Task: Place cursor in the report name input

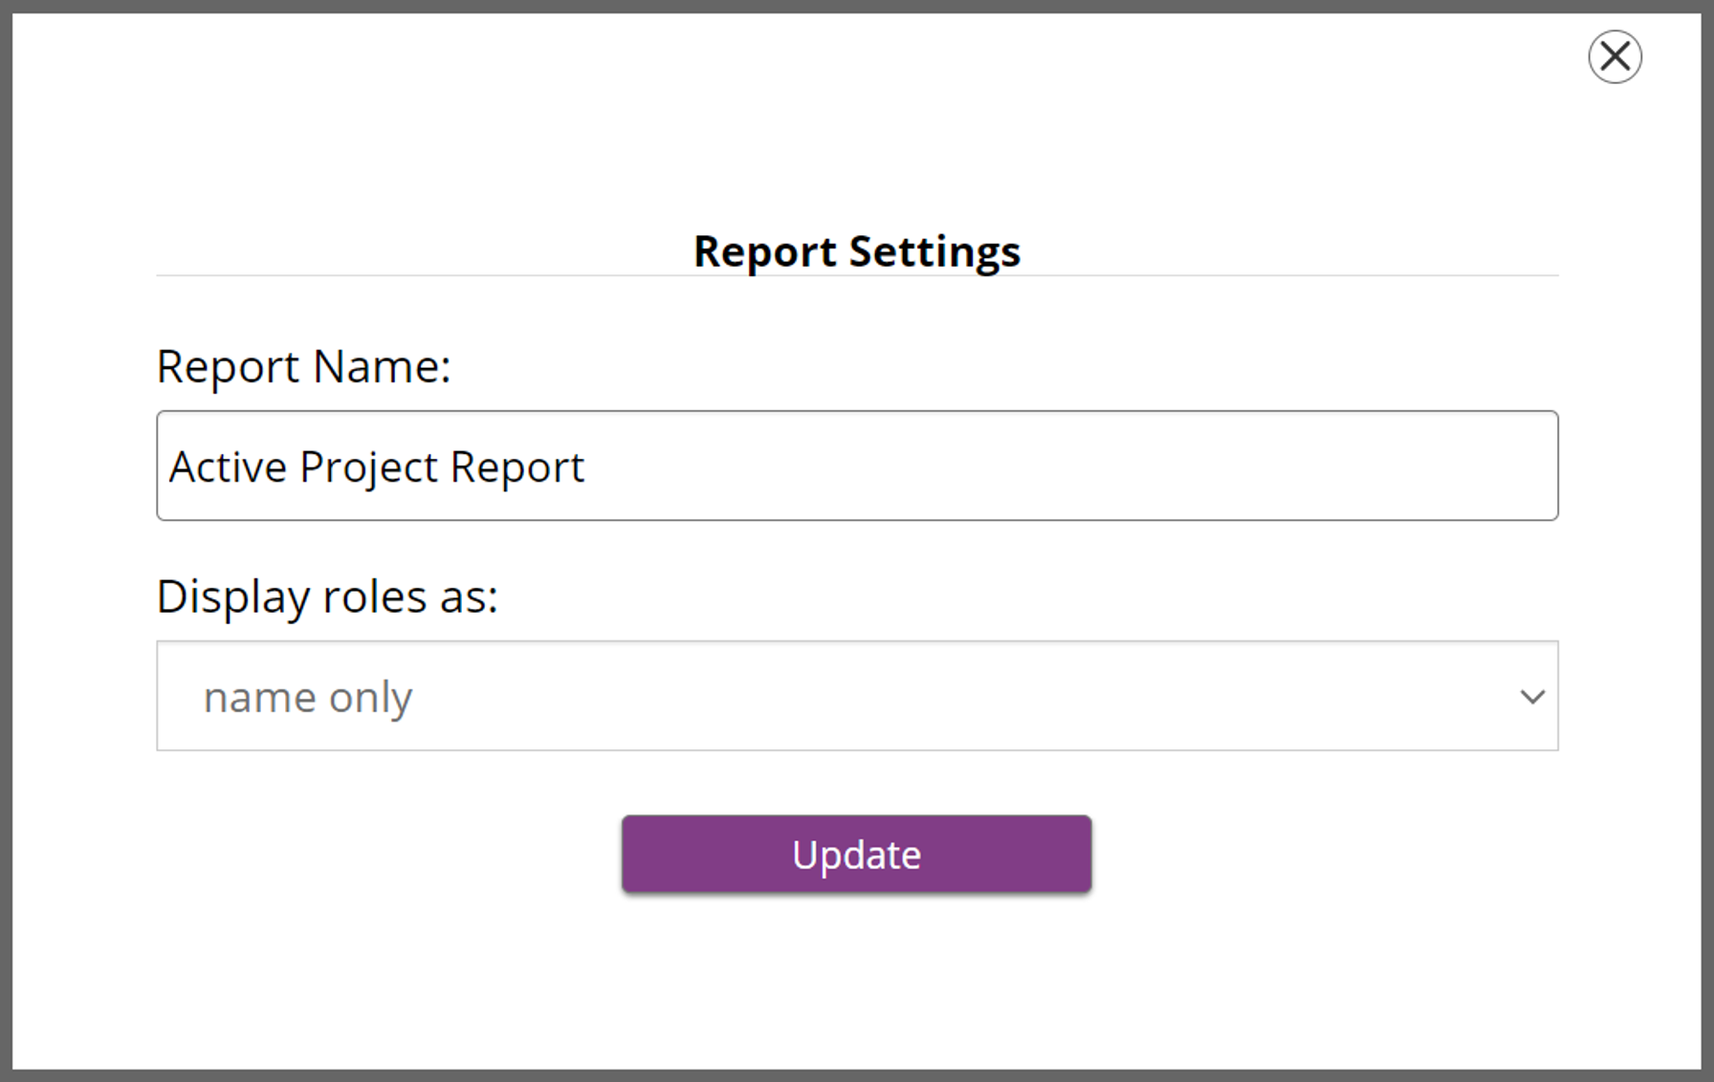Action: pos(856,465)
